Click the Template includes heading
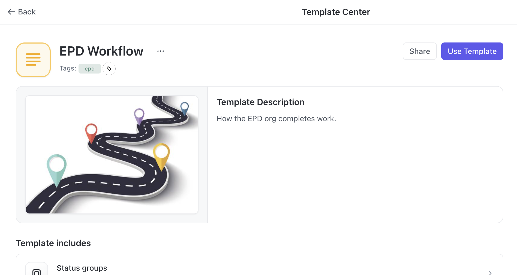Image resolution: width=517 pixels, height=275 pixels. (53, 243)
